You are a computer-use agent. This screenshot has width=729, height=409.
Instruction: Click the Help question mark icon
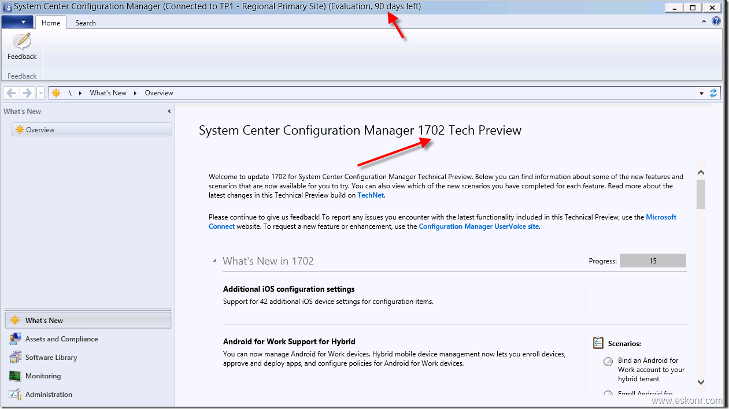(x=716, y=21)
